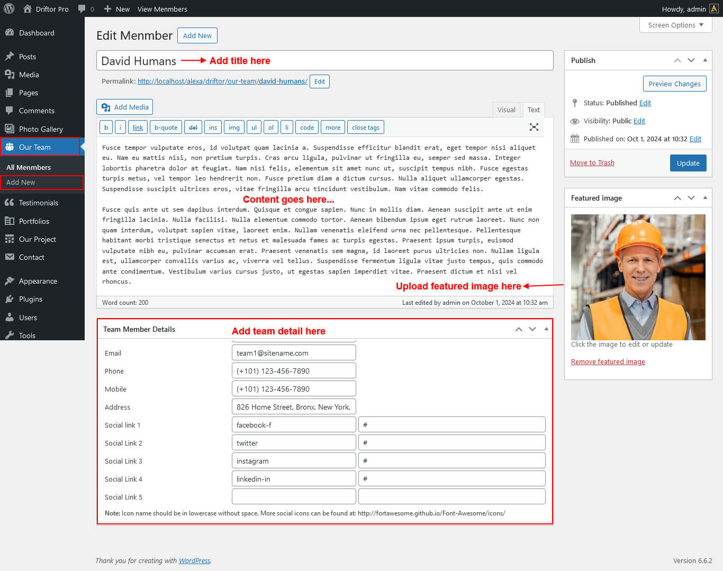
Task: Click the plus New icon in admin bar
Action: pos(107,9)
